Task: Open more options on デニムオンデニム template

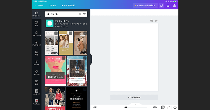Action: pos(85,58)
